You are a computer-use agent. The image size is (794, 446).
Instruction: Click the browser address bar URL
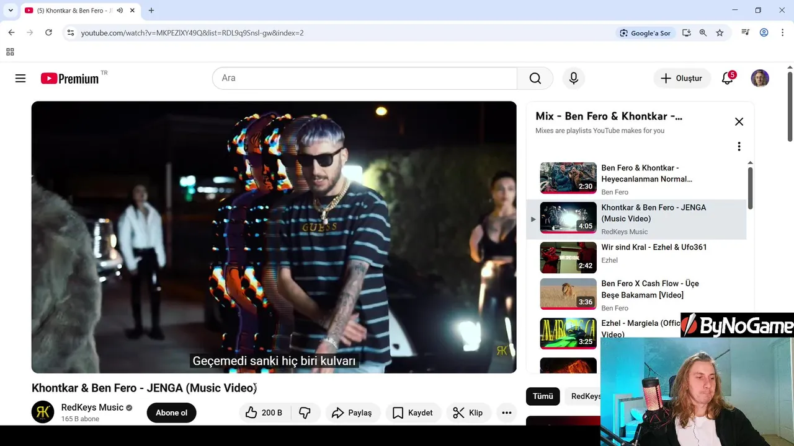(x=192, y=33)
